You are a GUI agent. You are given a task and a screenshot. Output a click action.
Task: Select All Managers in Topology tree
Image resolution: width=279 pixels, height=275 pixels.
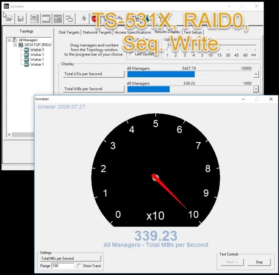(28, 40)
